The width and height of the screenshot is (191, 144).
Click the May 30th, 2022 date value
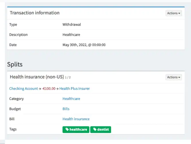tap(84, 45)
